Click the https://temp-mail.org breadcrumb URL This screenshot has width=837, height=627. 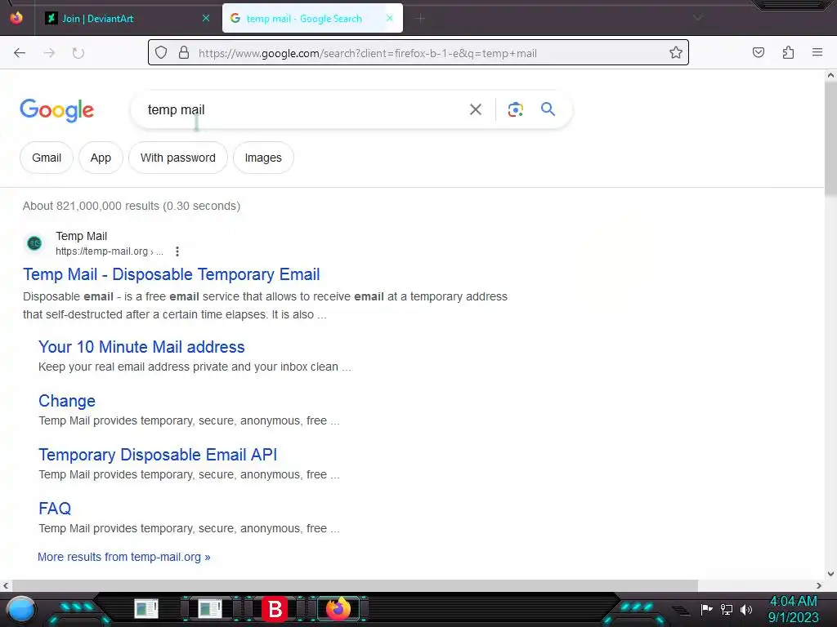109,251
